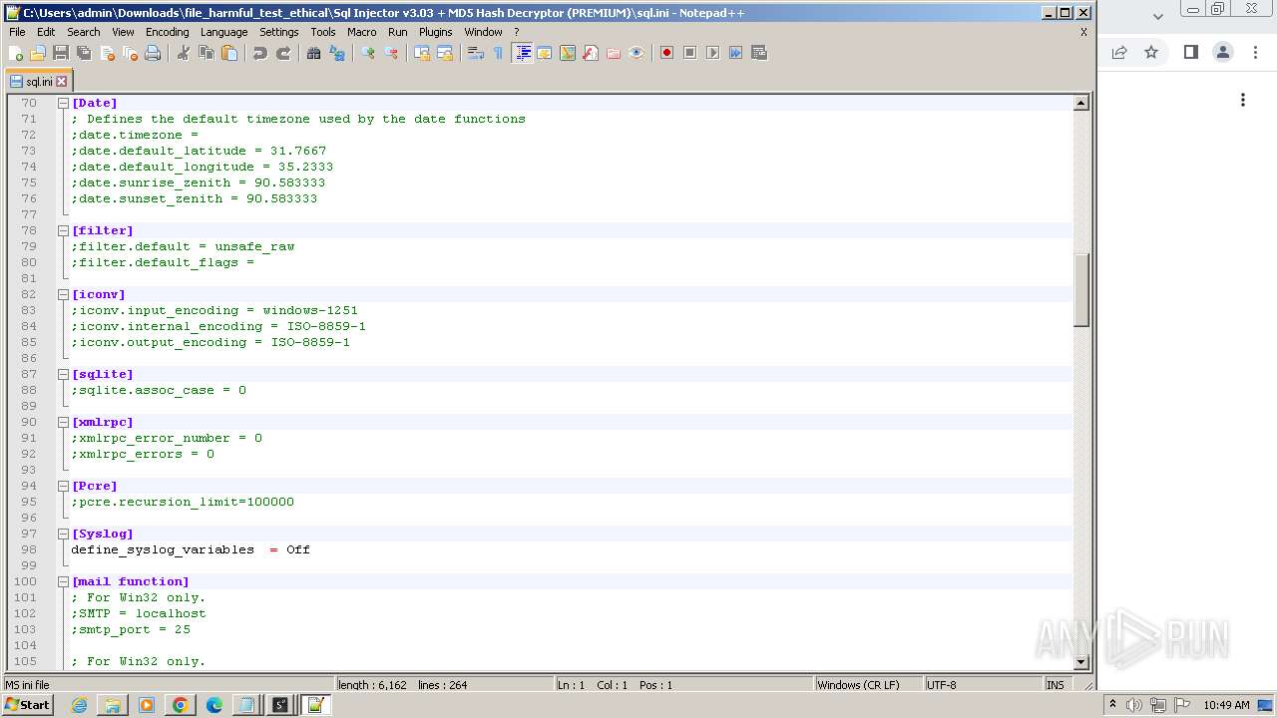Select the sql.ini document tab
The height and width of the screenshot is (718, 1277).
click(x=38, y=82)
